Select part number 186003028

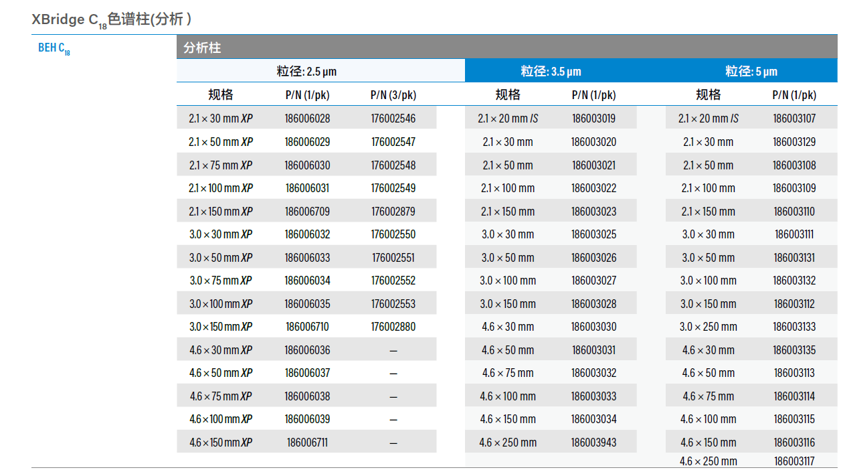593,304
